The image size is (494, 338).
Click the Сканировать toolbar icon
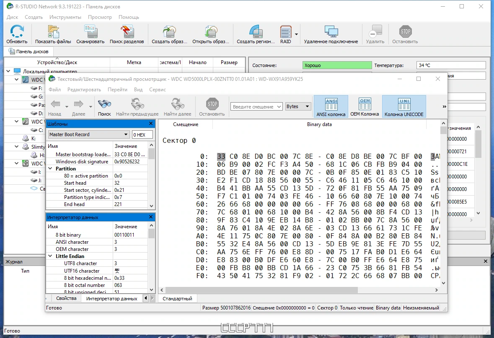(x=91, y=31)
